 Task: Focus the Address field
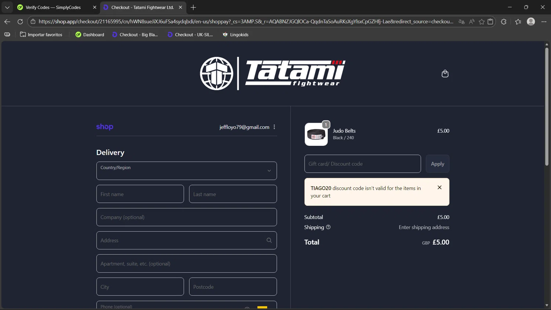coord(187,240)
